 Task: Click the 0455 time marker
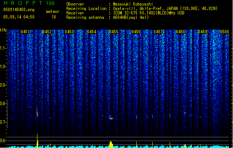[114, 32]
